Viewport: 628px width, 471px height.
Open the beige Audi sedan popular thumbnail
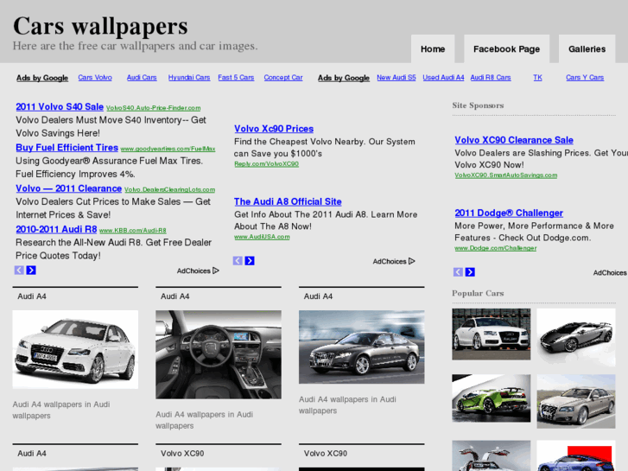click(x=576, y=402)
